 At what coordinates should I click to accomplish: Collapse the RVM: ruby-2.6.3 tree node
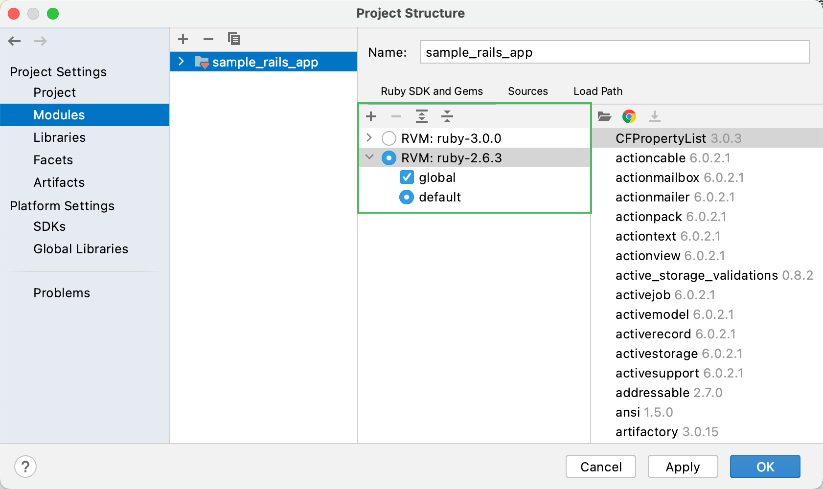(369, 157)
